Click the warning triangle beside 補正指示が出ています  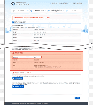point(13,73)
